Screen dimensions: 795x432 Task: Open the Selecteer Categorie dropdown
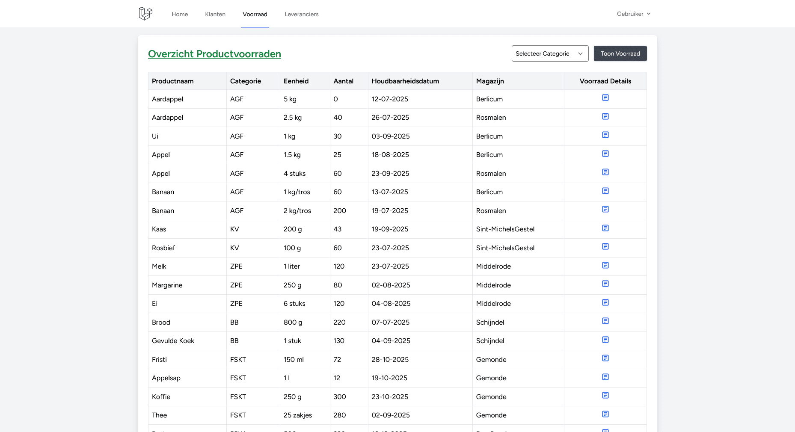(550, 53)
